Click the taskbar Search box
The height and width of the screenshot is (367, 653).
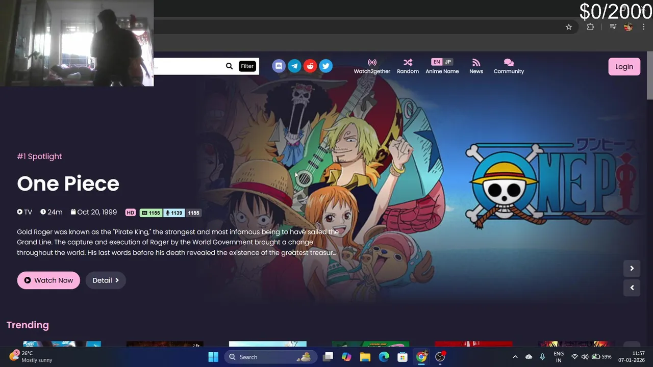270,357
